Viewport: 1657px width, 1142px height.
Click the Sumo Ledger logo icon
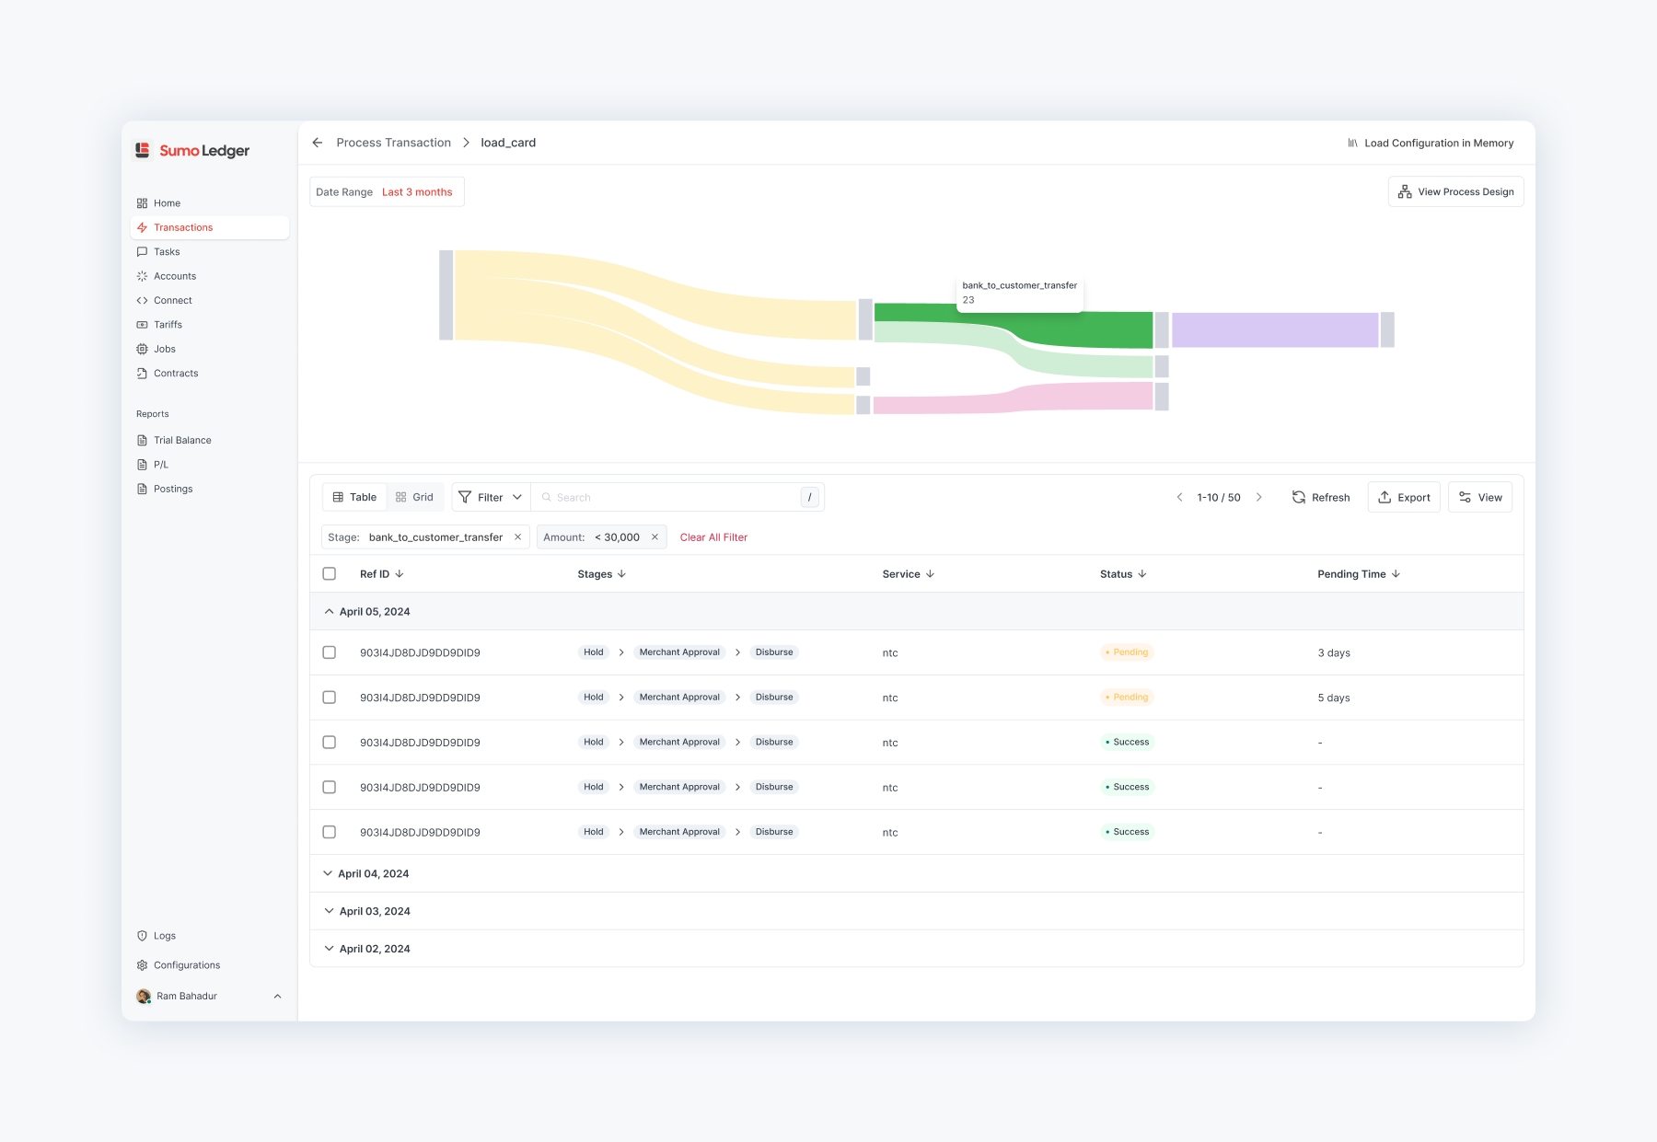point(143,150)
